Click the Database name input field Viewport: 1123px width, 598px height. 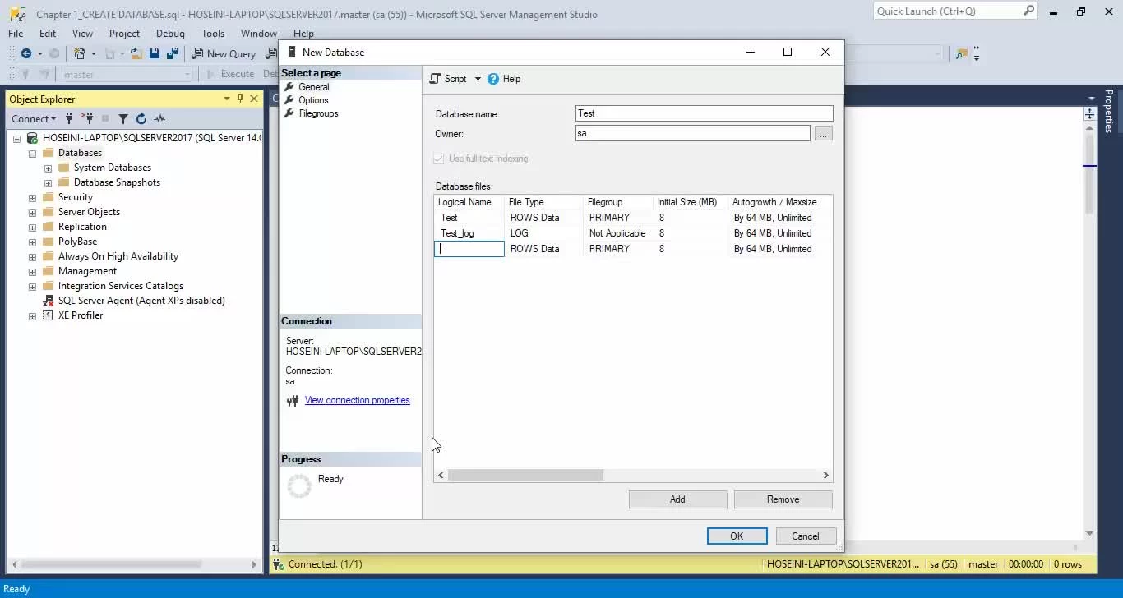705,113
